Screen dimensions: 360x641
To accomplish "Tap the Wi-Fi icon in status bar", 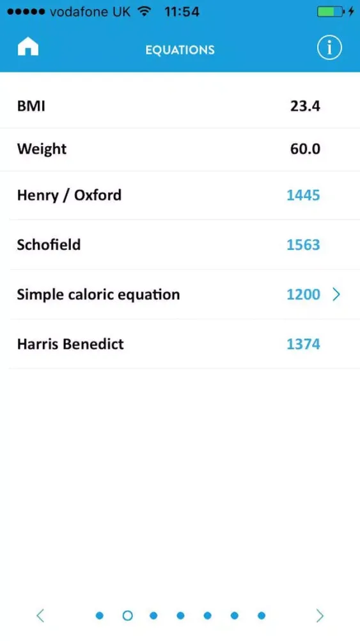I will [x=145, y=12].
